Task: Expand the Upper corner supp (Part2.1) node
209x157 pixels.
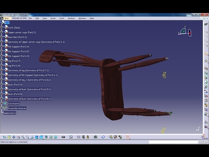Action: [2, 32]
